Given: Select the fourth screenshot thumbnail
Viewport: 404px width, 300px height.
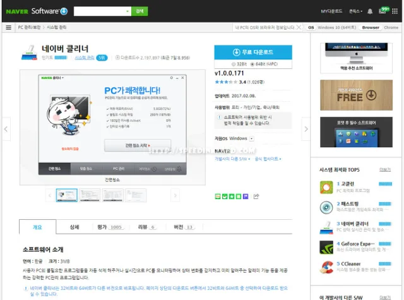Looking at the screenshot, I should tap(136, 195).
